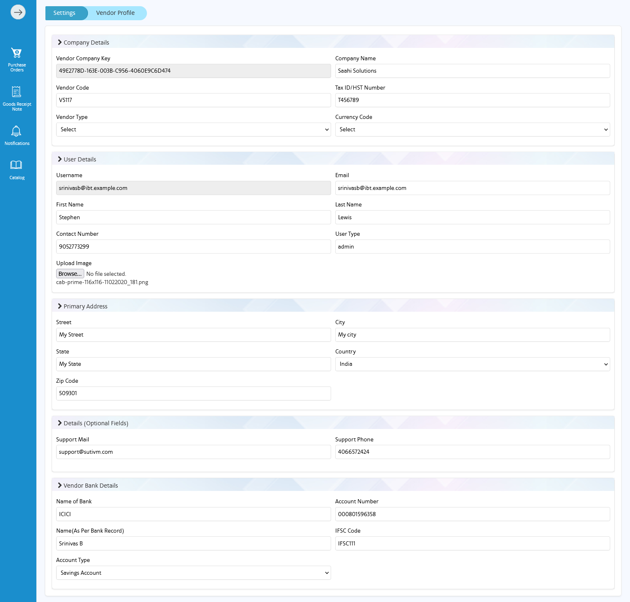Open Notifications via the bell icon
630x602 pixels.
(x=17, y=134)
